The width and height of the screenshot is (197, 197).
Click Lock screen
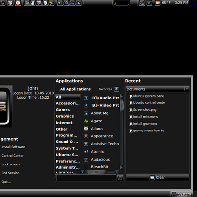coord(11,164)
